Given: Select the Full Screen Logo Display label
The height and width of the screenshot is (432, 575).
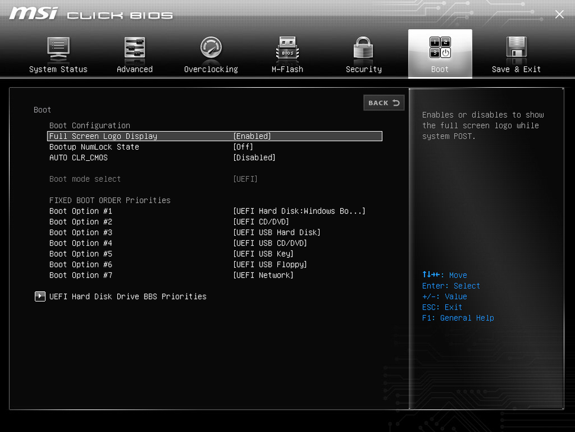Looking at the screenshot, I should click(103, 136).
